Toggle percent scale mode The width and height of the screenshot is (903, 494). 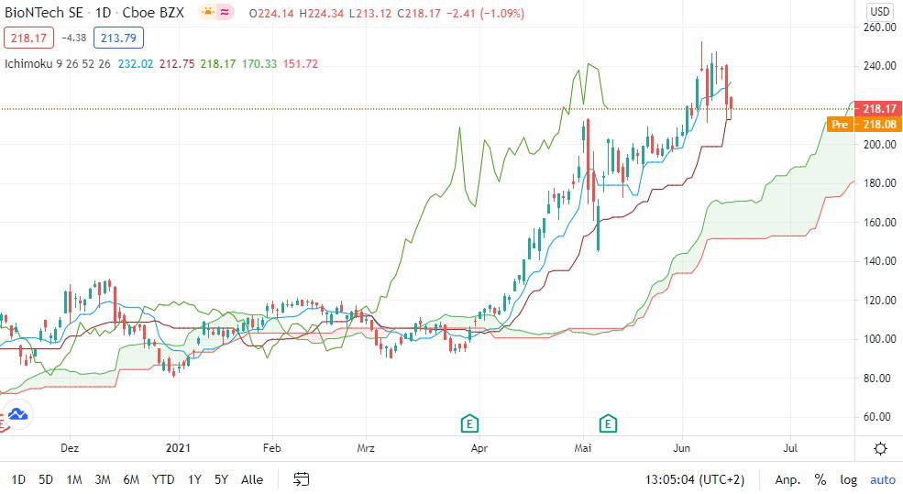click(820, 479)
